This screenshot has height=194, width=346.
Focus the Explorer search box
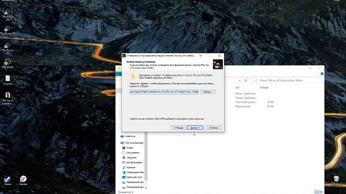coord(287,80)
